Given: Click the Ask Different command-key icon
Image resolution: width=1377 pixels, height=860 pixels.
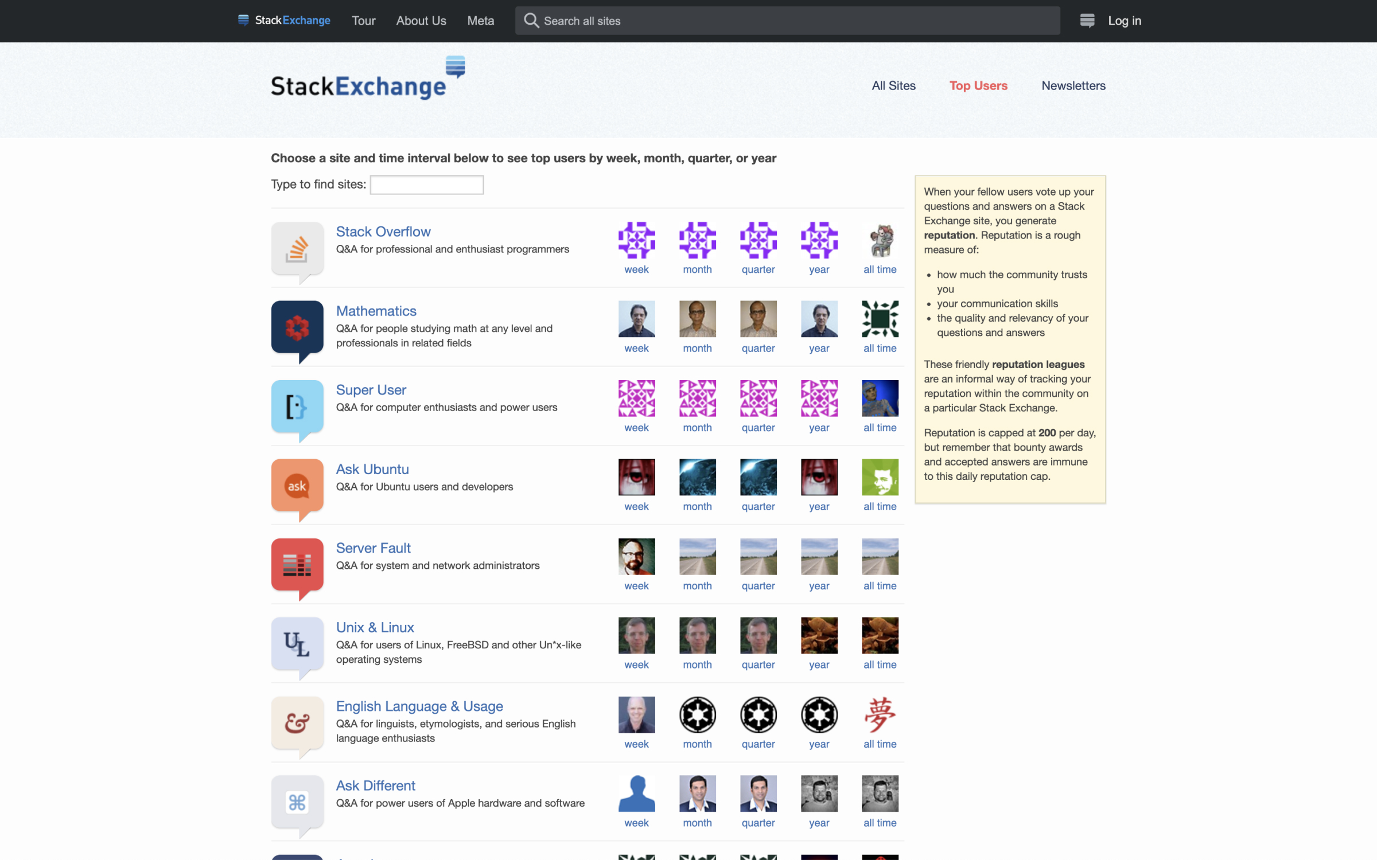Looking at the screenshot, I should point(297,802).
